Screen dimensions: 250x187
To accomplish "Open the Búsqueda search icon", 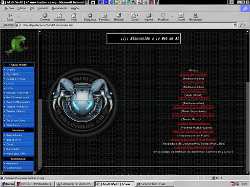I will [90, 16].
